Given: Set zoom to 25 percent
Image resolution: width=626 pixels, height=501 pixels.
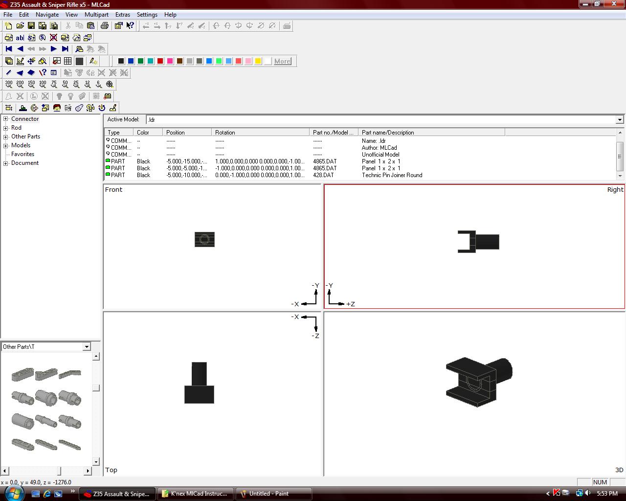Looking at the screenshot, I should click(x=76, y=84).
